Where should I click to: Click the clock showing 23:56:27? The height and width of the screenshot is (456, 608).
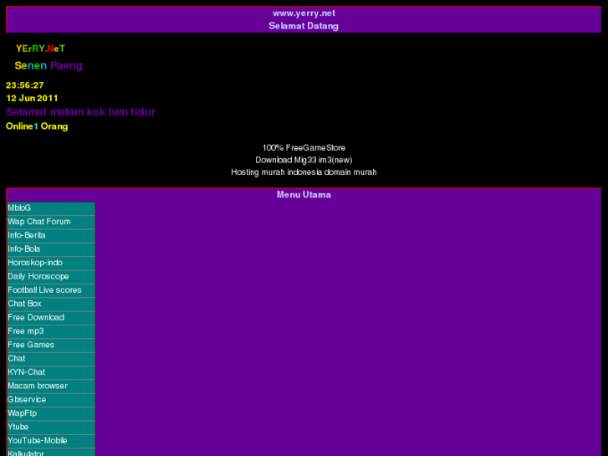point(25,85)
